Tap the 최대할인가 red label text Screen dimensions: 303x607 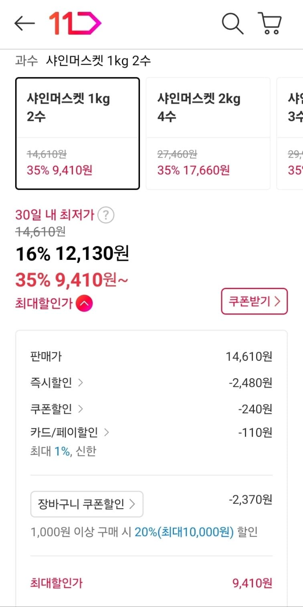pos(43,303)
